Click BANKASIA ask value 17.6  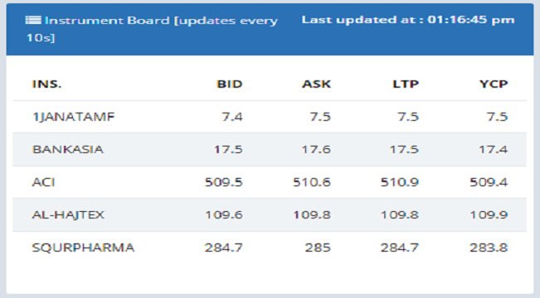pos(316,150)
